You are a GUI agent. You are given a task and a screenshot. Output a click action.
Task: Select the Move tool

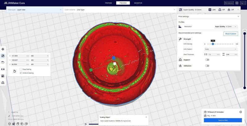[3, 49]
